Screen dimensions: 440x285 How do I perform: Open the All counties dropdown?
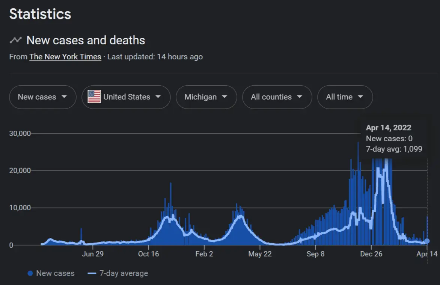click(277, 97)
